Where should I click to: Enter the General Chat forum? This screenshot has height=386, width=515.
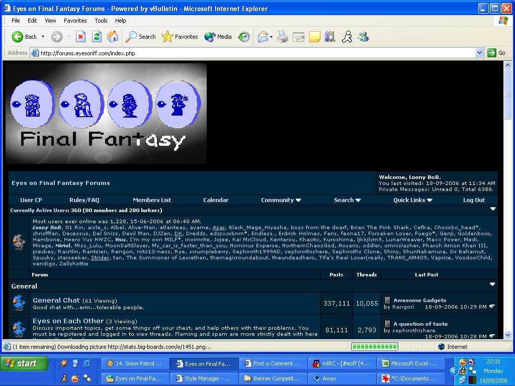tap(56, 300)
